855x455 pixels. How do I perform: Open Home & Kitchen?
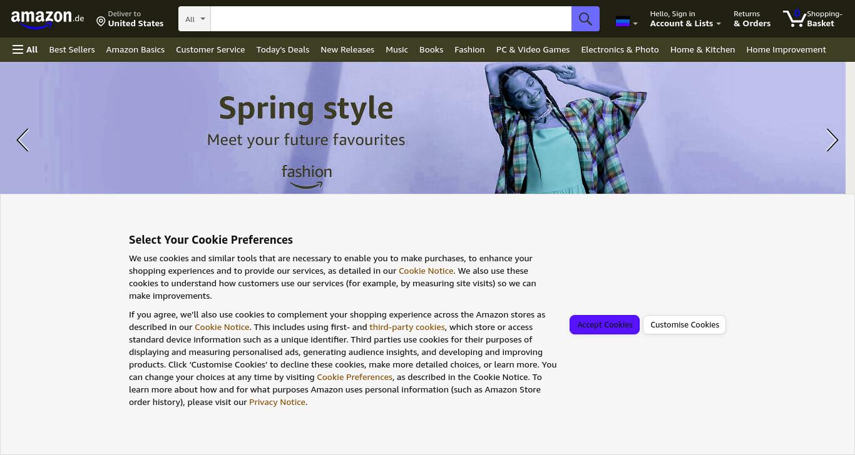tap(702, 49)
